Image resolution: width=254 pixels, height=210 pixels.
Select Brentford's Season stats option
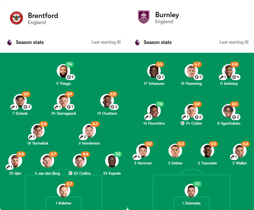pos(30,42)
